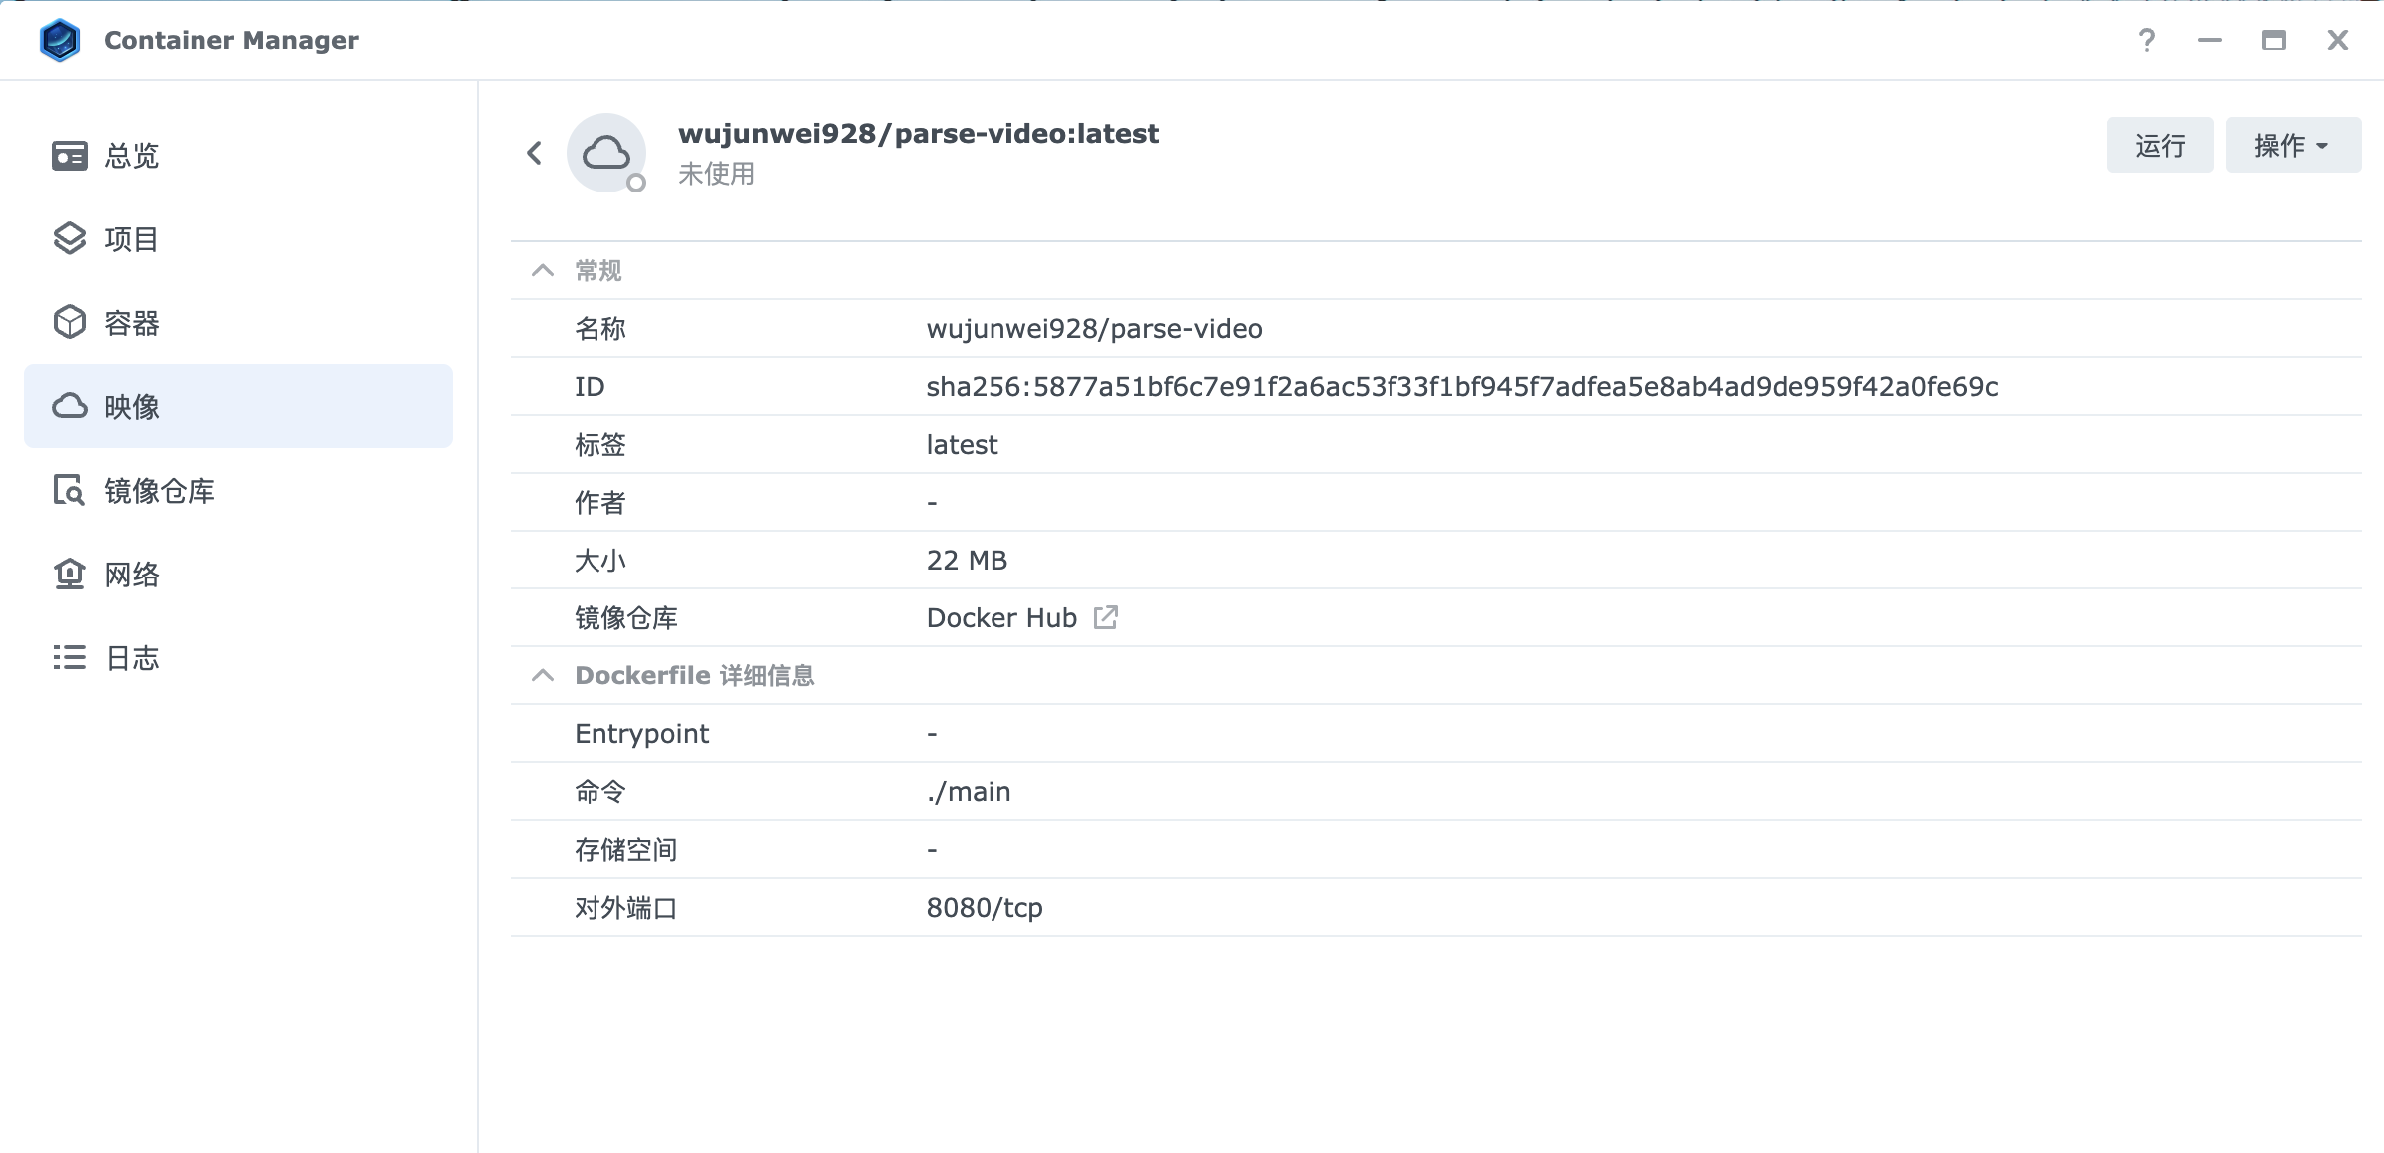
Task: Click the project (项目) layers icon
Action: (x=69, y=239)
